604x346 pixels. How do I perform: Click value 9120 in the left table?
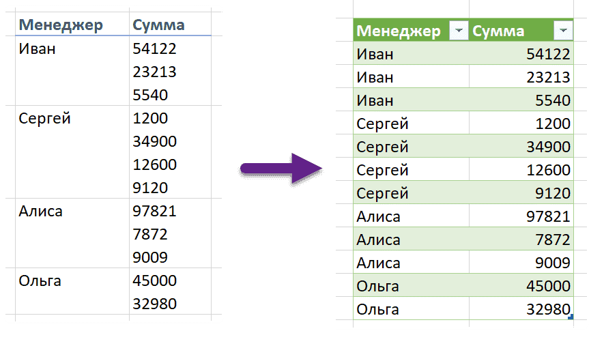click(x=150, y=188)
